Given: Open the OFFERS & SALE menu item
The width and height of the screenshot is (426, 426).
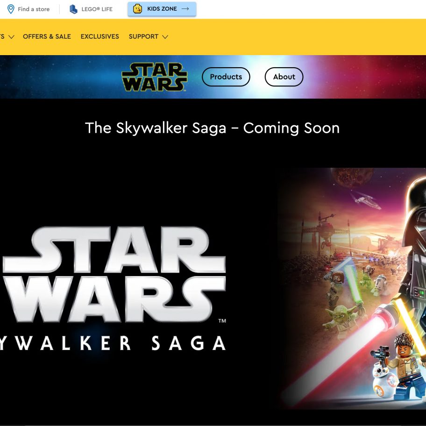Looking at the screenshot, I should 47,36.
